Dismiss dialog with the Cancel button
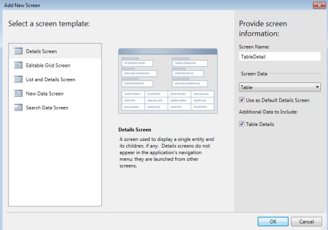This screenshot has height=230, width=328. (x=307, y=222)
